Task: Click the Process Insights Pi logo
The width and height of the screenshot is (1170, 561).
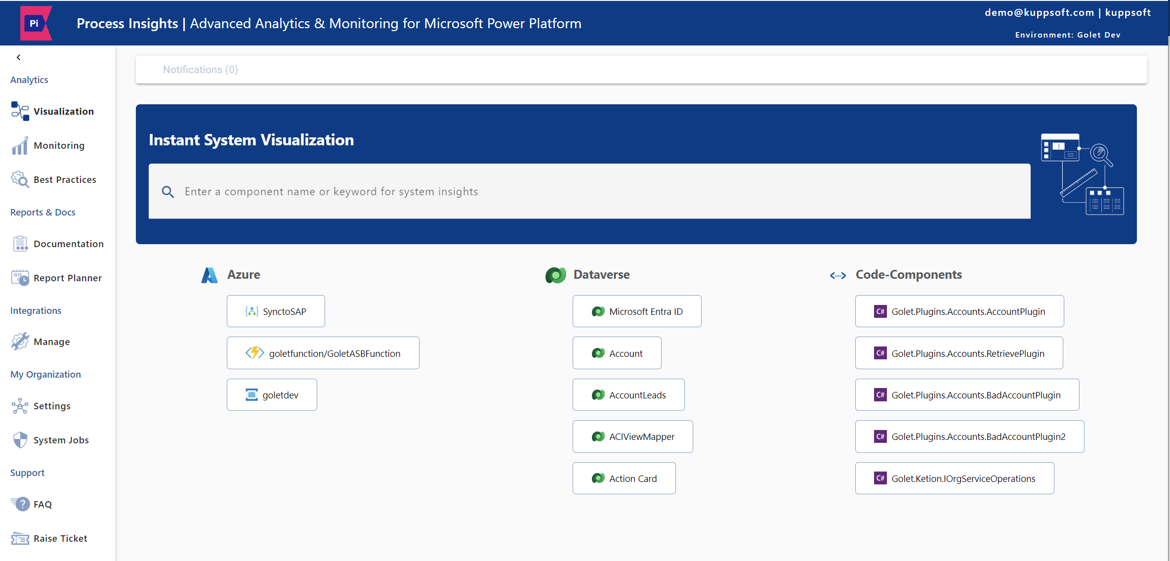Action: coord(36,23)
